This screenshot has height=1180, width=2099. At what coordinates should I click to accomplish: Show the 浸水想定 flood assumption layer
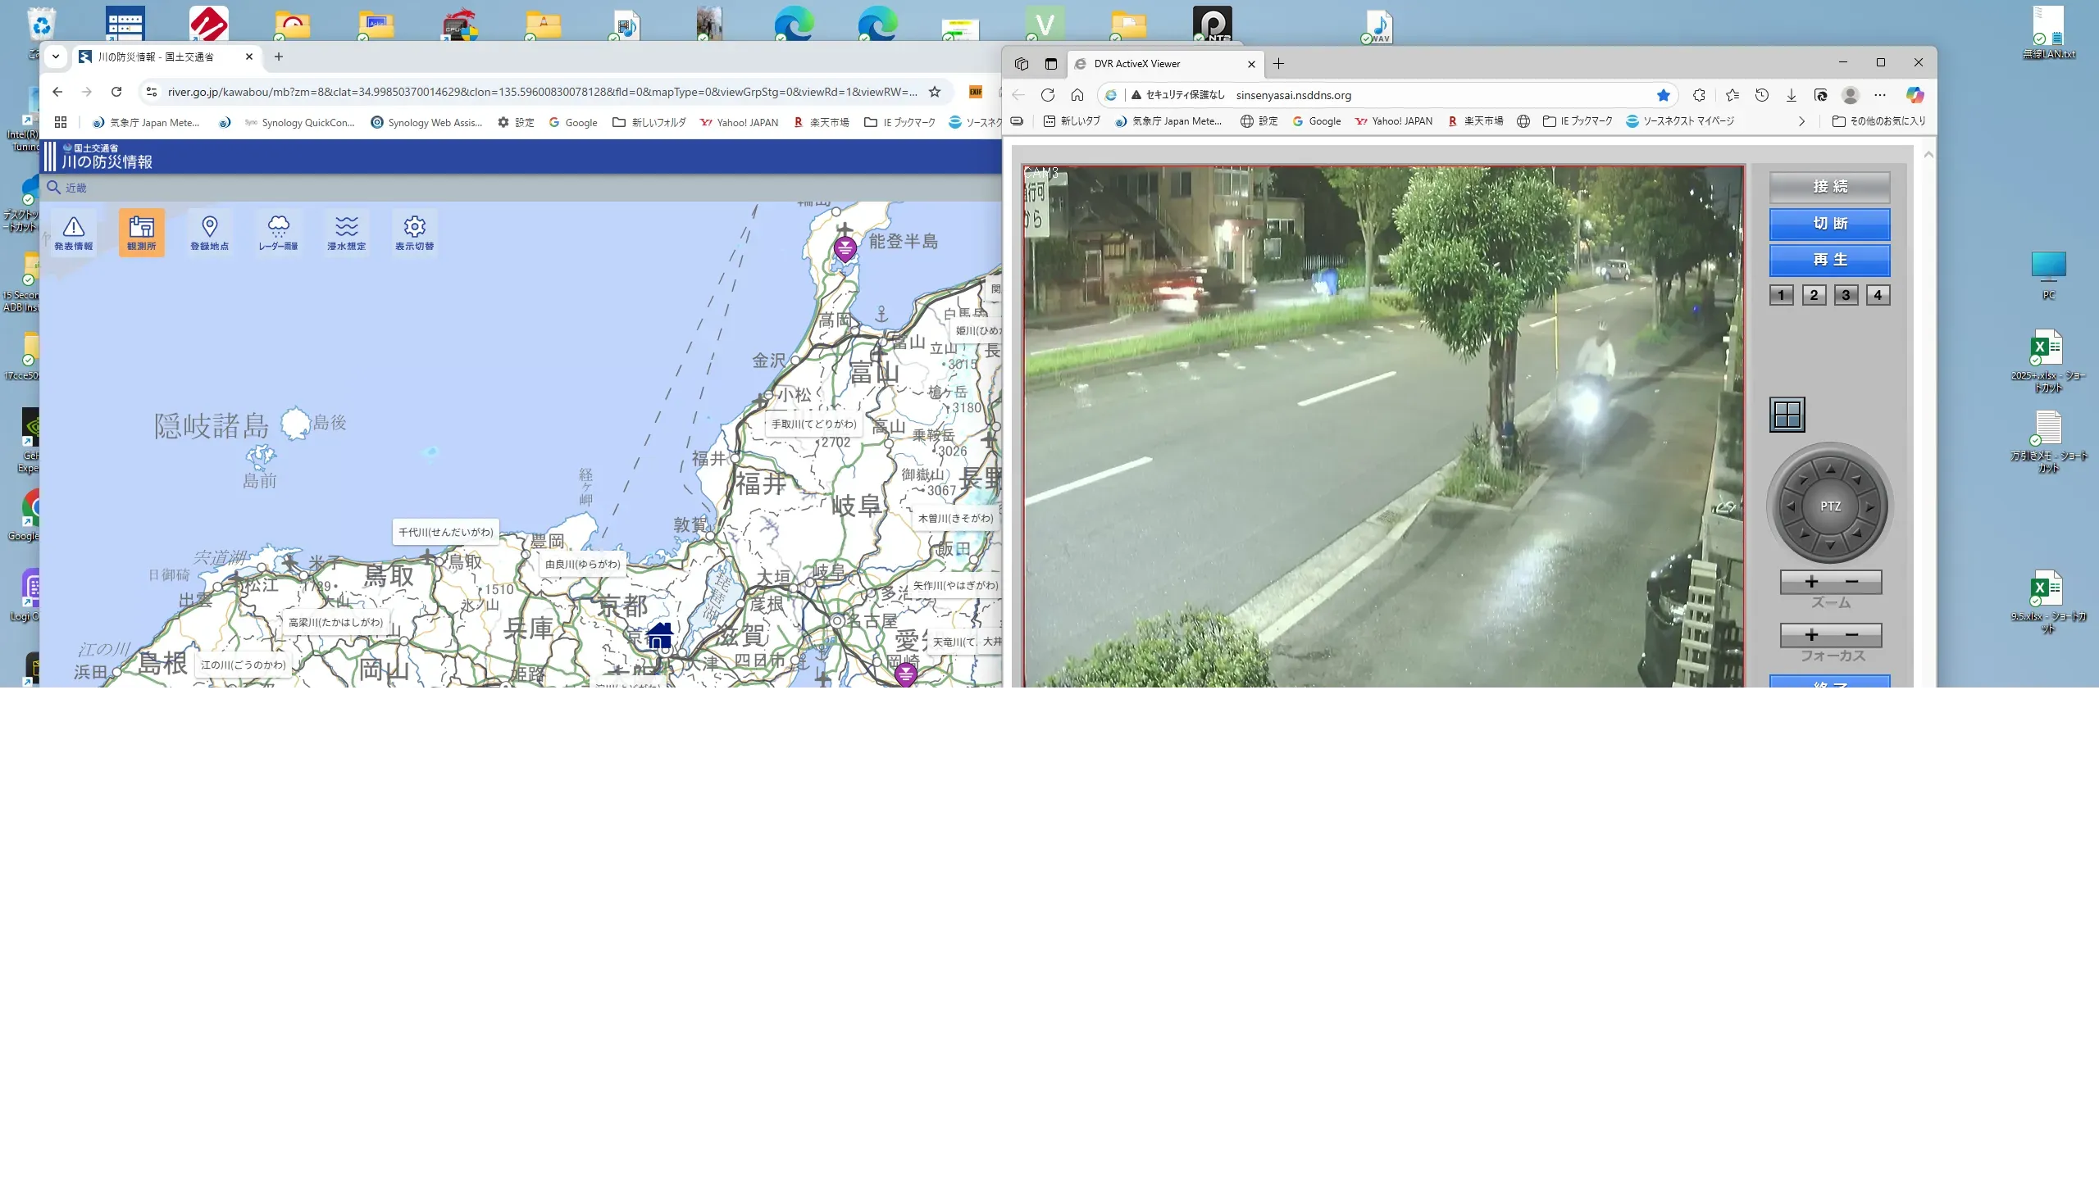(x=346, y=233)
